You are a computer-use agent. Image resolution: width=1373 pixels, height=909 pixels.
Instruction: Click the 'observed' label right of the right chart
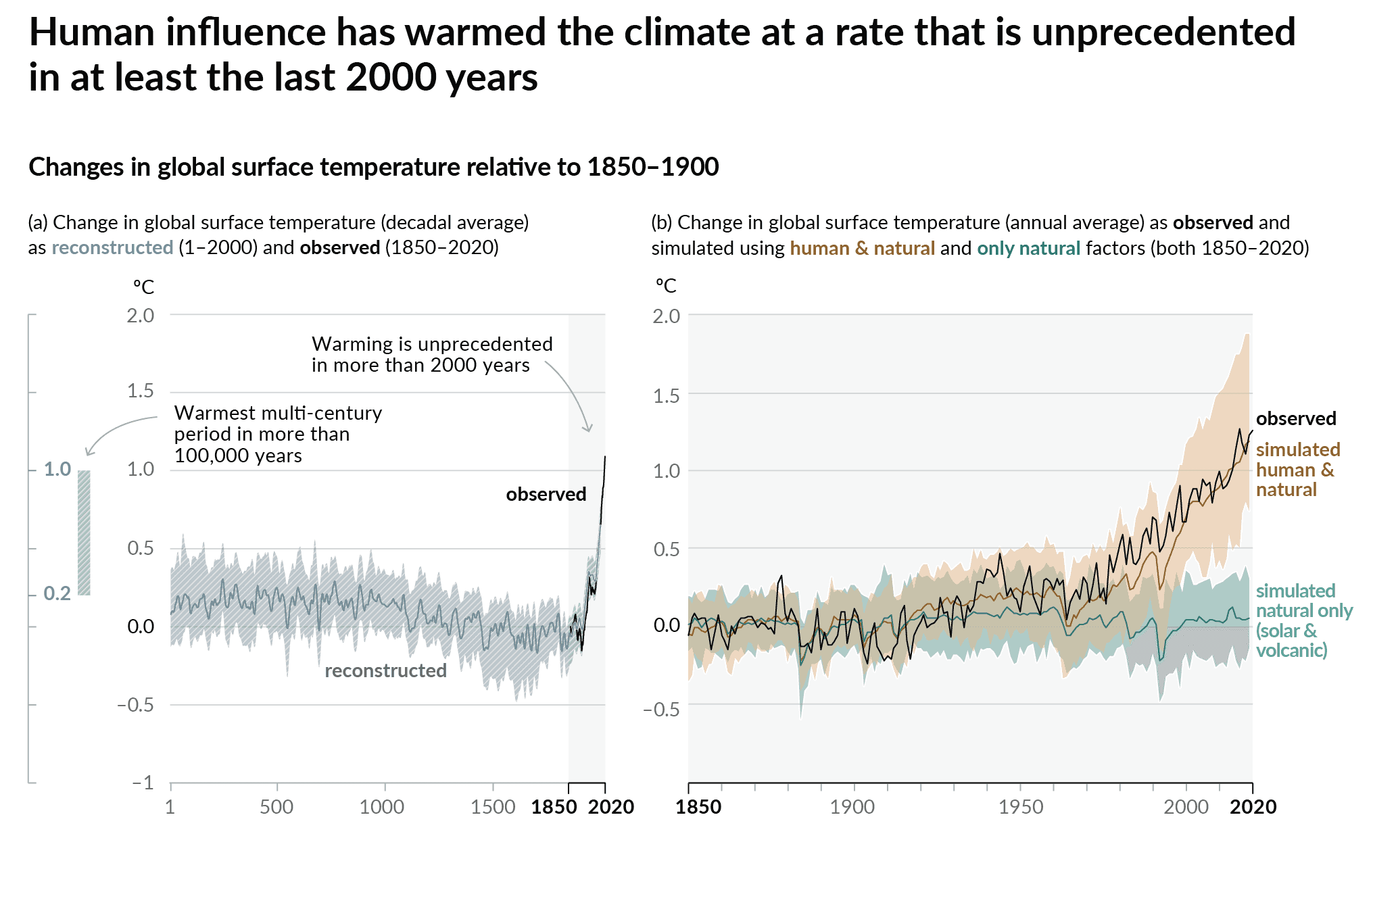coord(1295,419)
